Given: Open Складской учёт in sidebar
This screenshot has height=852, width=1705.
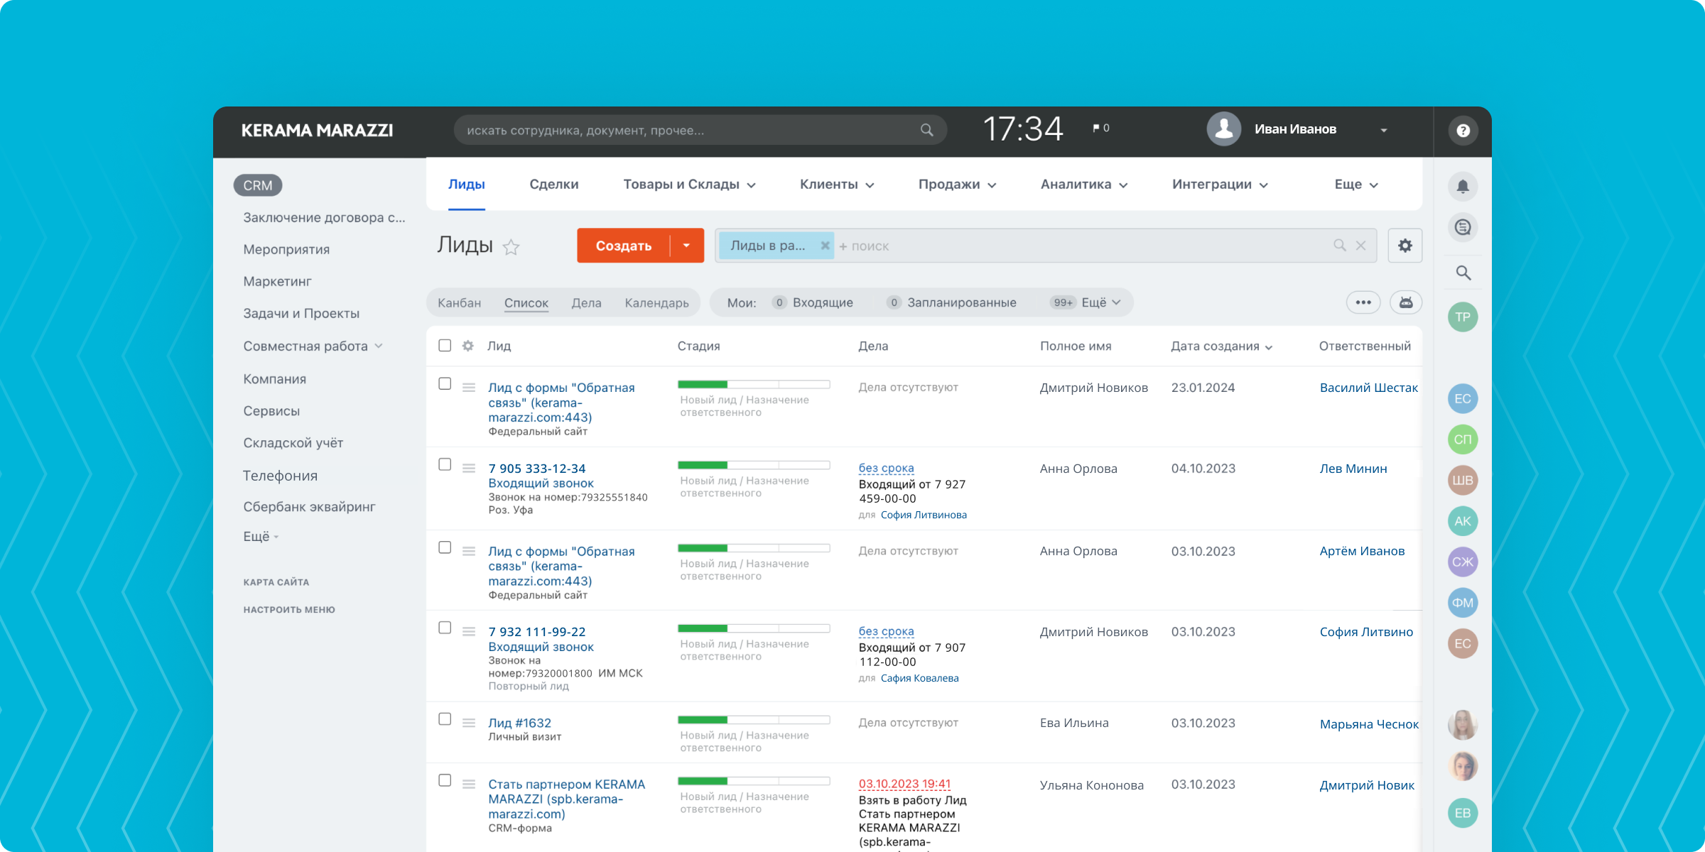Looking at the screenshot, I should 293,443.
